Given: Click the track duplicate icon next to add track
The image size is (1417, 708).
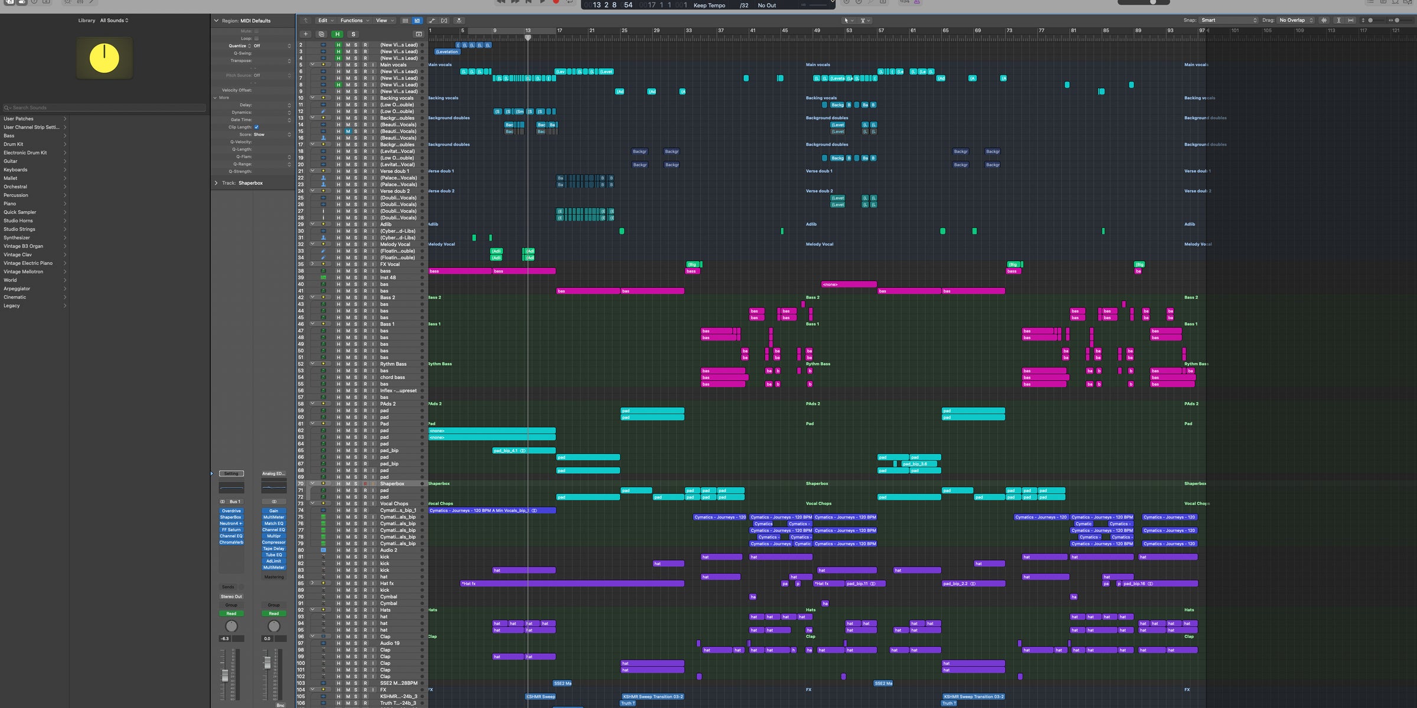Looking at the screenshot, I should 321,34.
